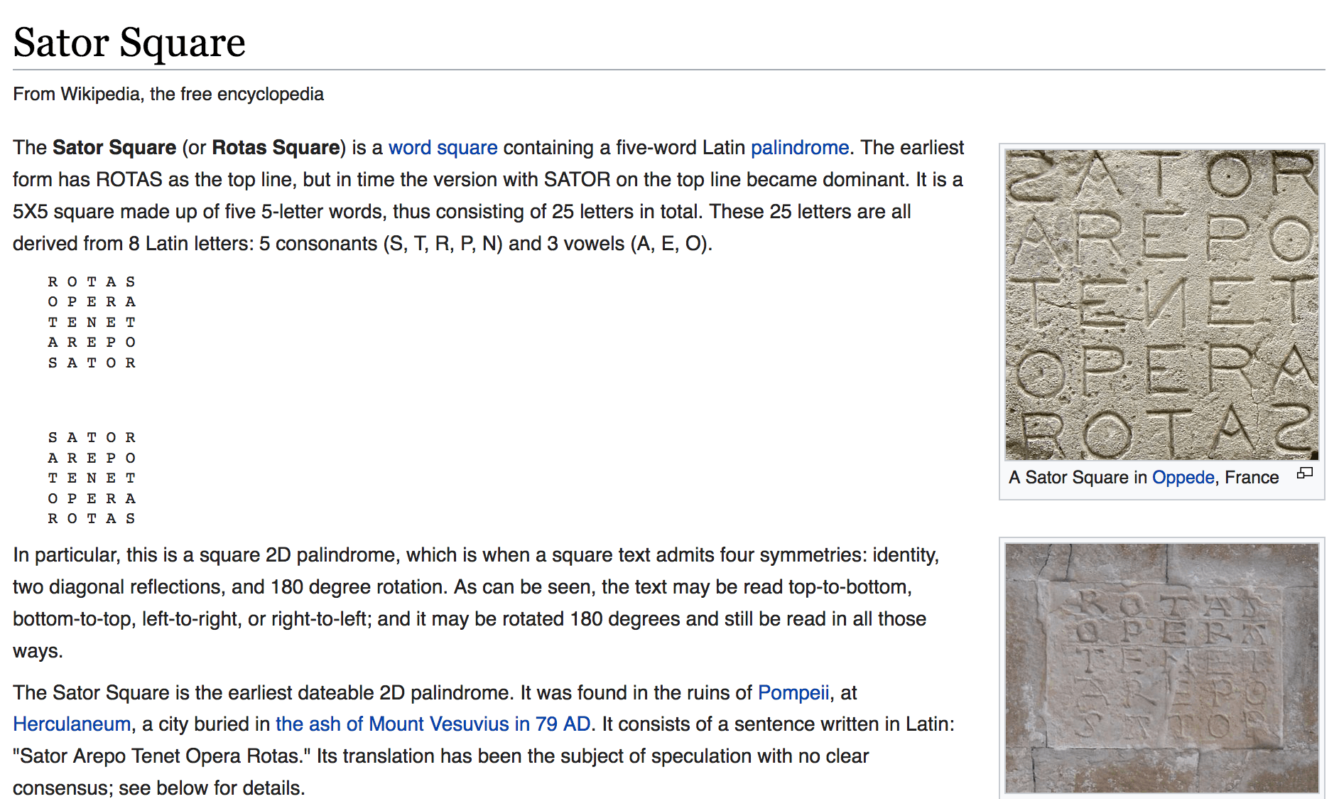
Task: Open the Oppede link in the image caption
Action: coord(1183,478)
